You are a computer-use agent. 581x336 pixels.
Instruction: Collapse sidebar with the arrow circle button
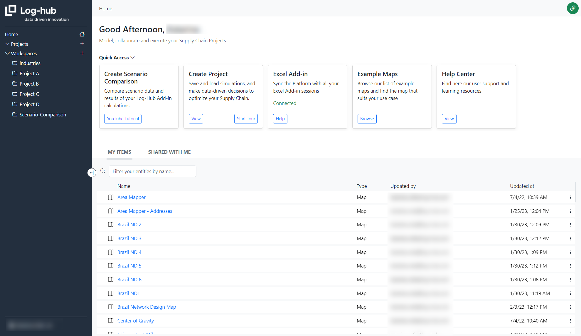(92, 173)
